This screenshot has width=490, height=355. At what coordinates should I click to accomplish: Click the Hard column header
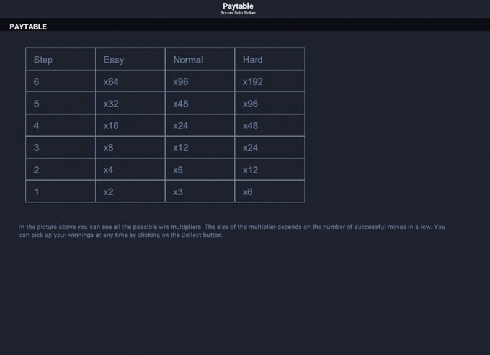pos(270,59)
